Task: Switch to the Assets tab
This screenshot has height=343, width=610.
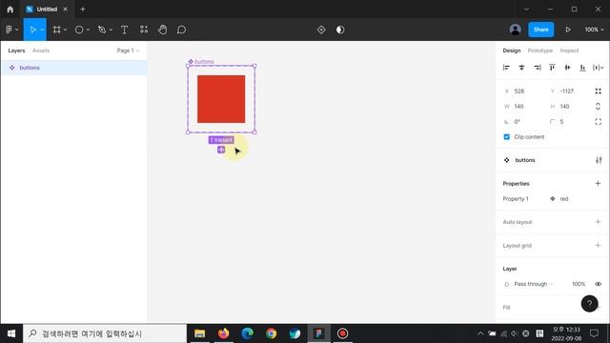Action: (41, 50)
